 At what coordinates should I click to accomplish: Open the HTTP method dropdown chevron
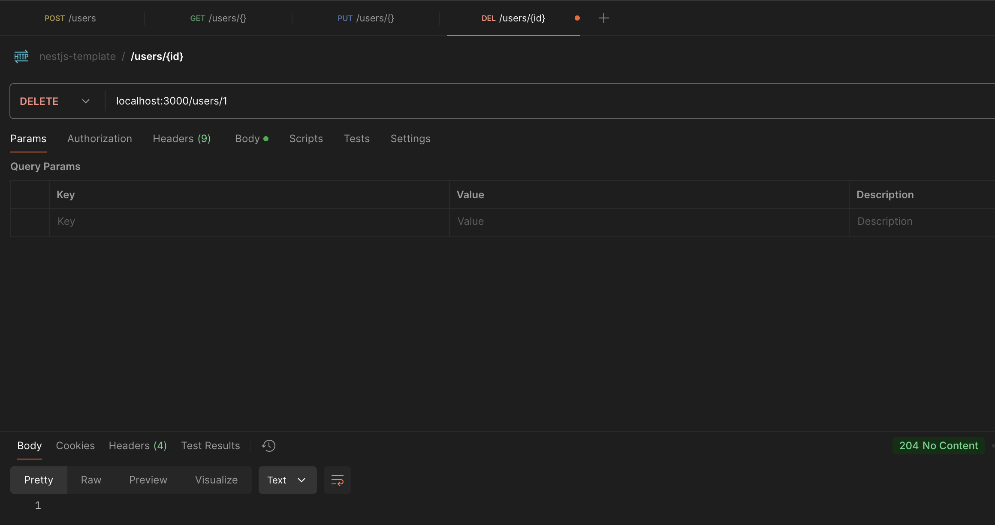[86, 101]
